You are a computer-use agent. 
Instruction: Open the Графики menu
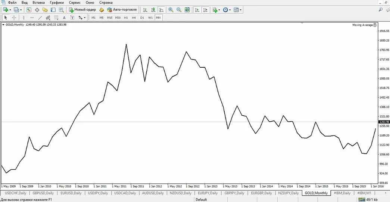(57, 3)
